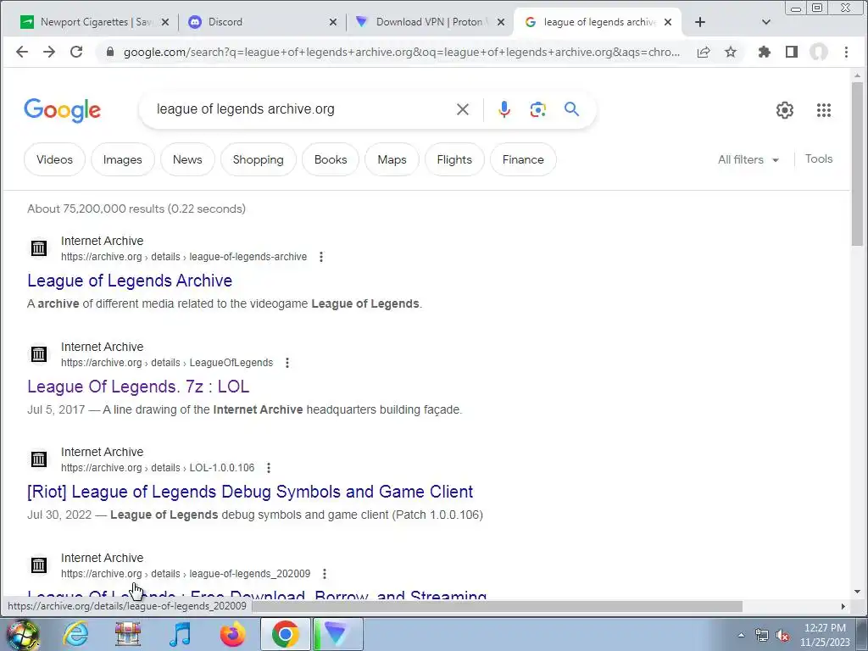Viewport: 868px width, 651px height.
Task: Click the vertical scrollbar thumb
Action: 858,164
